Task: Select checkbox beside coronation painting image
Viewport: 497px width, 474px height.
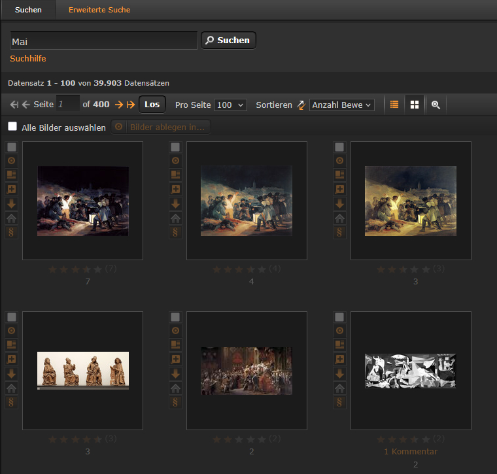Action: pyautogui.click(x=175, y=317)
